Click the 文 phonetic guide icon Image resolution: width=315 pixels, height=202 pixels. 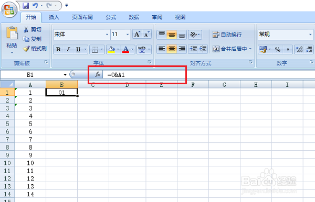pos(142,49)
